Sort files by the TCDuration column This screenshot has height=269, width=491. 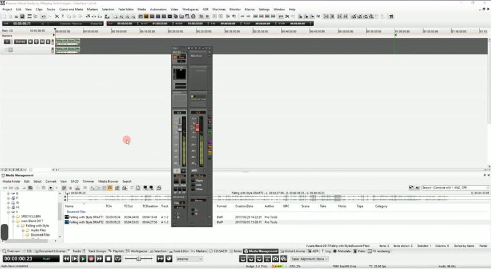(150, 206)
